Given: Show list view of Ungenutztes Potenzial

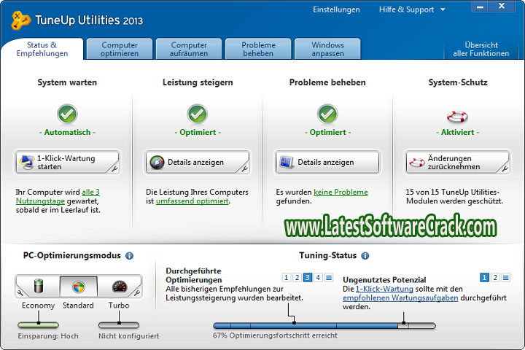Looking at the screenshot, I should pos(505,277).
